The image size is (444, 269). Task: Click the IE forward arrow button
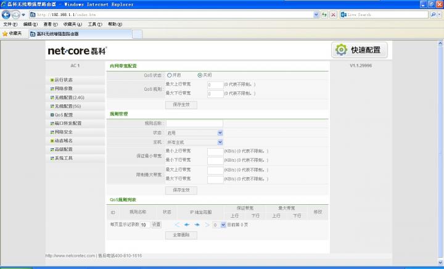16,14
